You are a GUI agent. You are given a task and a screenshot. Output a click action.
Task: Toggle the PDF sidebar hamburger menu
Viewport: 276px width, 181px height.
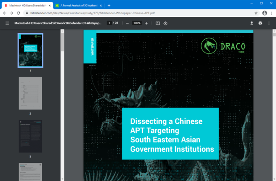click(x=7, y=23)
